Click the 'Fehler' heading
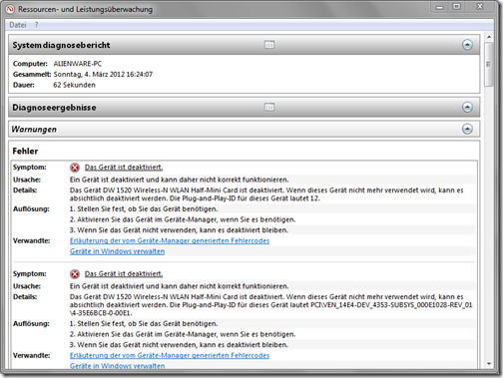The image size is (503, 378). click(x=25, y=152)
